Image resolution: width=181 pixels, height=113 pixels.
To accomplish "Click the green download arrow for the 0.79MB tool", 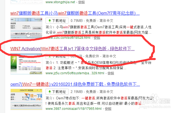I will click(x=50, y=21).
